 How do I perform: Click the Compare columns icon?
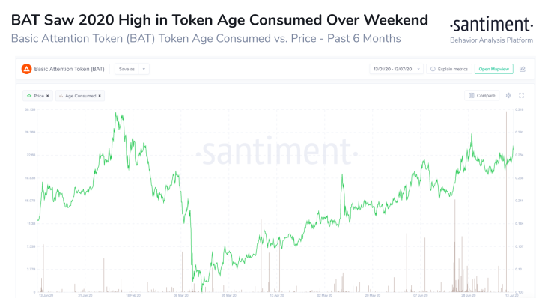point(472,96)
